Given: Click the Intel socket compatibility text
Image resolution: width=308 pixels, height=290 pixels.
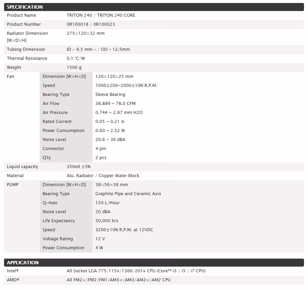Looking at the screenshot, I should 136,271.
